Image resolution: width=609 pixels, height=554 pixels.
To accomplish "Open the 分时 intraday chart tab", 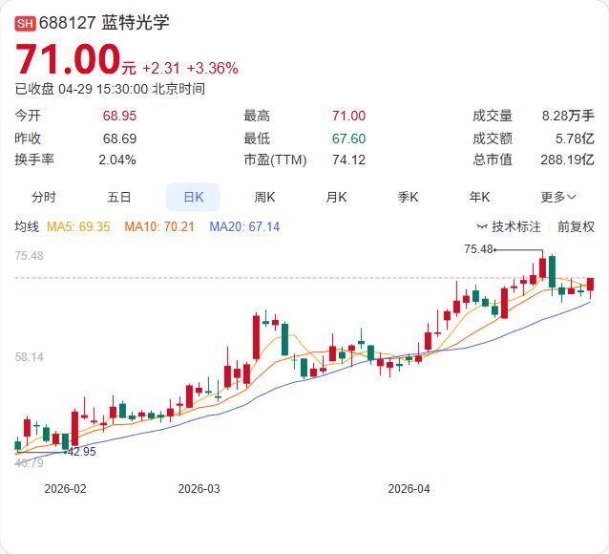I will pos(44,197).
